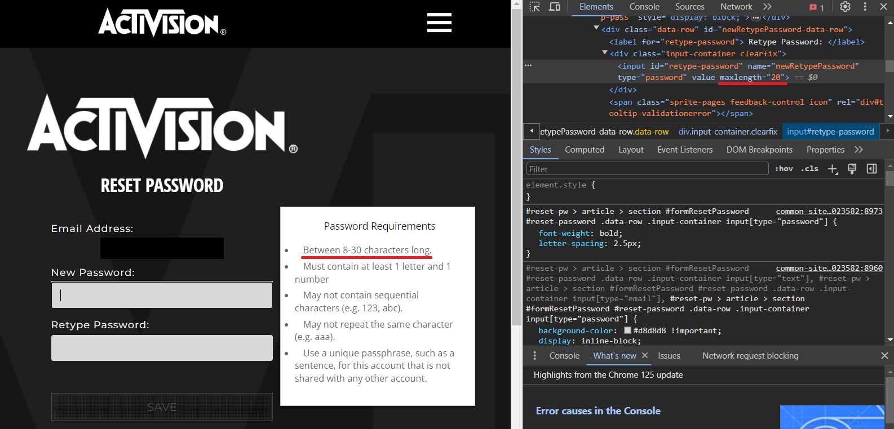Open the Computed sub-tab

pos(585,150)
